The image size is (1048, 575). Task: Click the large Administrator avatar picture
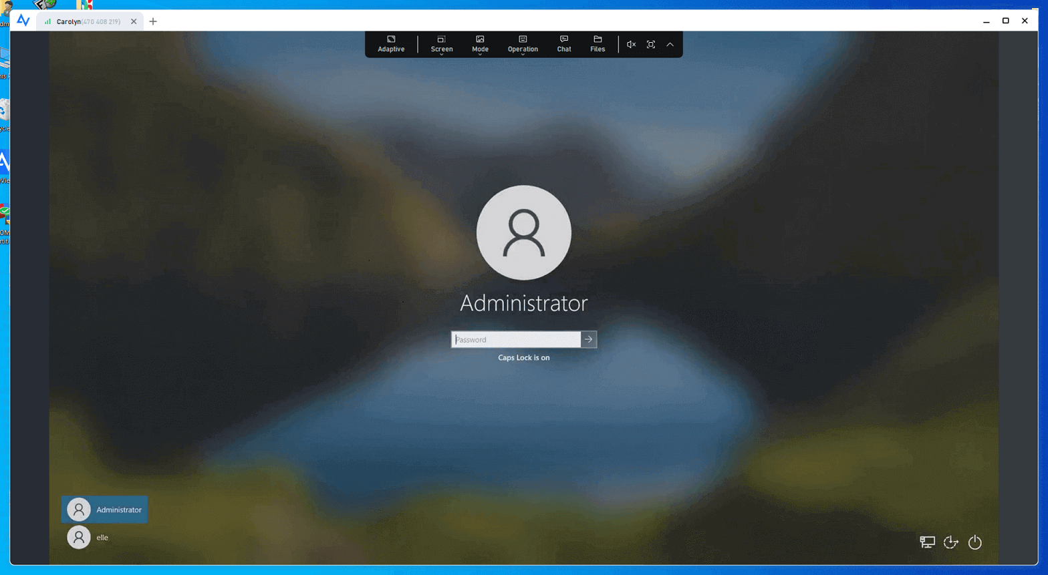[x=524, y=232]
